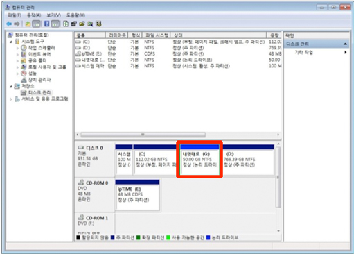Click the disk view scrollbar up arrow
This screenshot has height=254, width=356.
278,144
